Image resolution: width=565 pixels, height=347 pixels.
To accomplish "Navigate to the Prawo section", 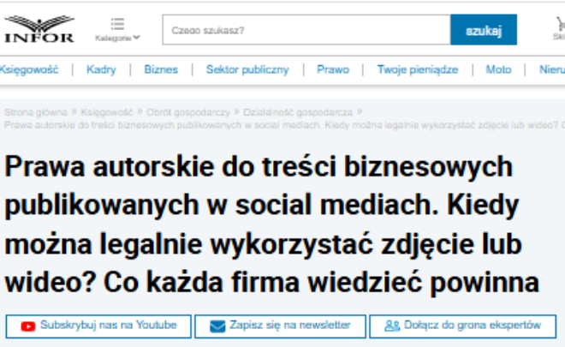I will click(333, 69).
